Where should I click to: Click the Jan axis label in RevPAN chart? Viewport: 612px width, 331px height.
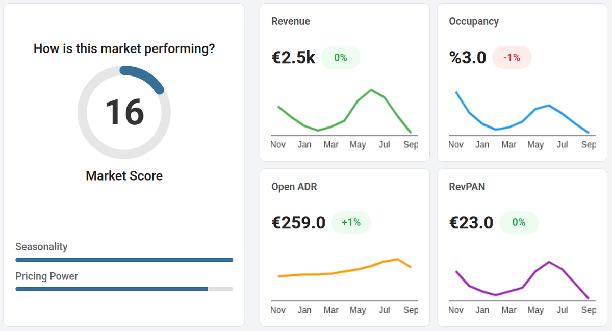[482, 310]
